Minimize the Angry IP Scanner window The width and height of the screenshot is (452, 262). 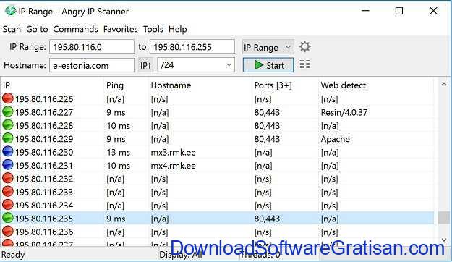[365, 11]
